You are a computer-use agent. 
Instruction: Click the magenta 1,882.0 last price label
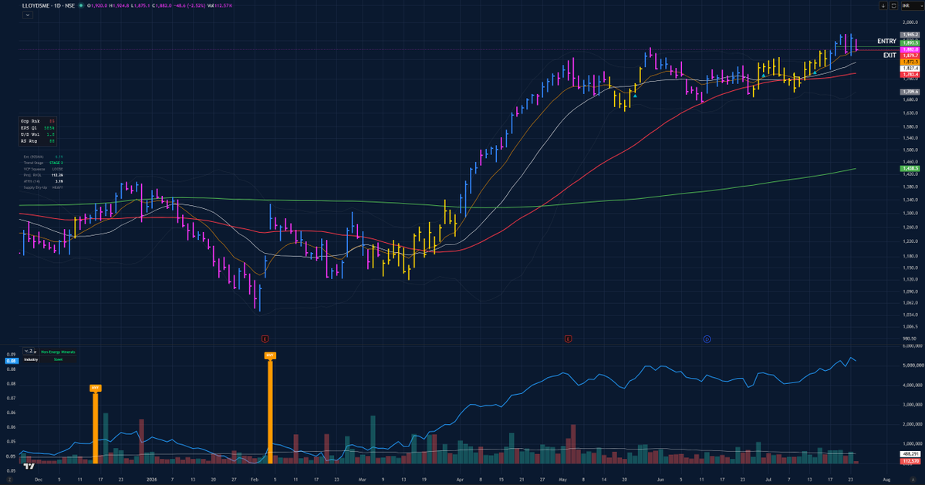point(910,49)
